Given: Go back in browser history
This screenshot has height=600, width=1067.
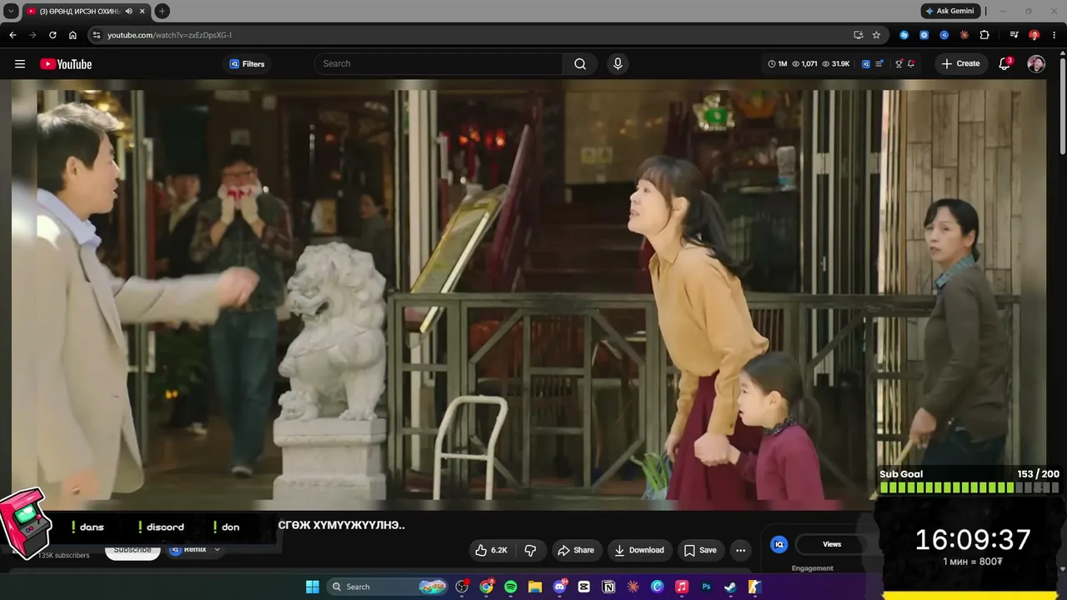Looking at the screenshot, I should pyautogui.click(x=13, y=35).
